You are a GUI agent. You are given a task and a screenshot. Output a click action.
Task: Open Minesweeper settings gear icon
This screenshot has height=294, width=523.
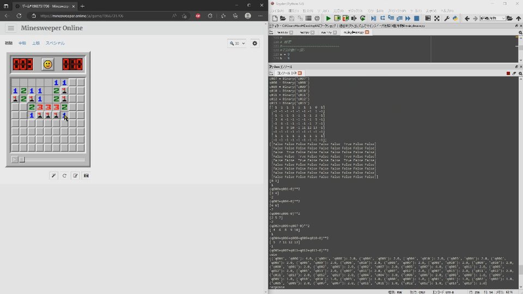[255, 44]
